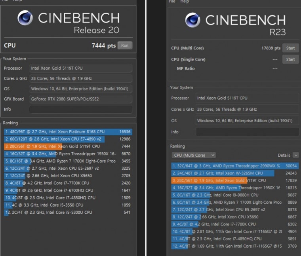
Task: Expand the Details arrow in R23 ranking
Action: [295, 155]
